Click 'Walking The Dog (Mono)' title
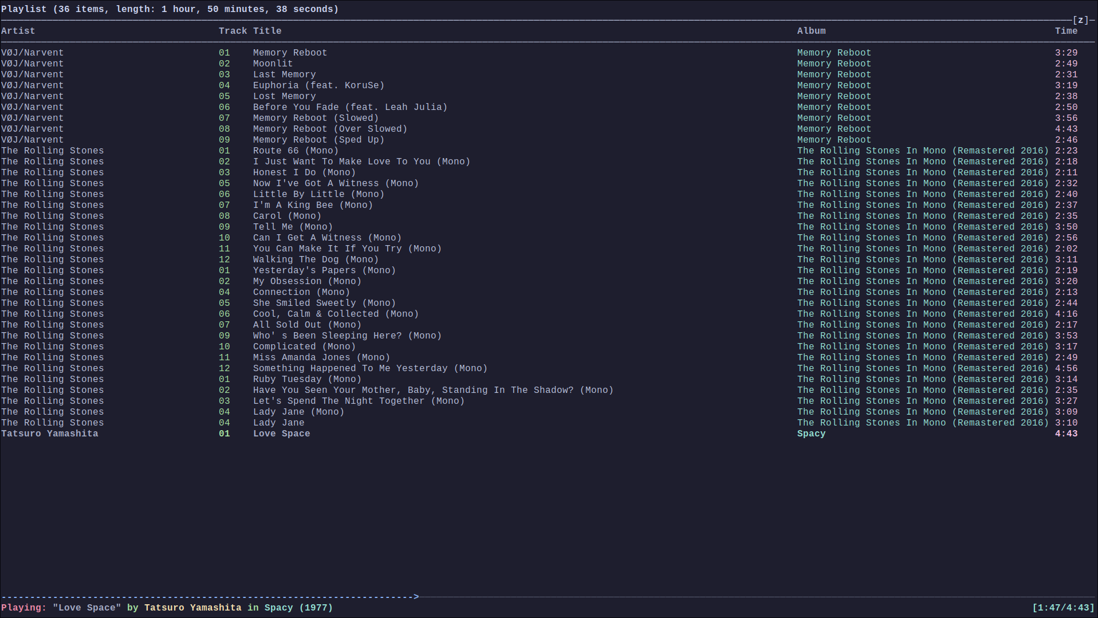The image size is (1098, 618). [x=316, y=259]
